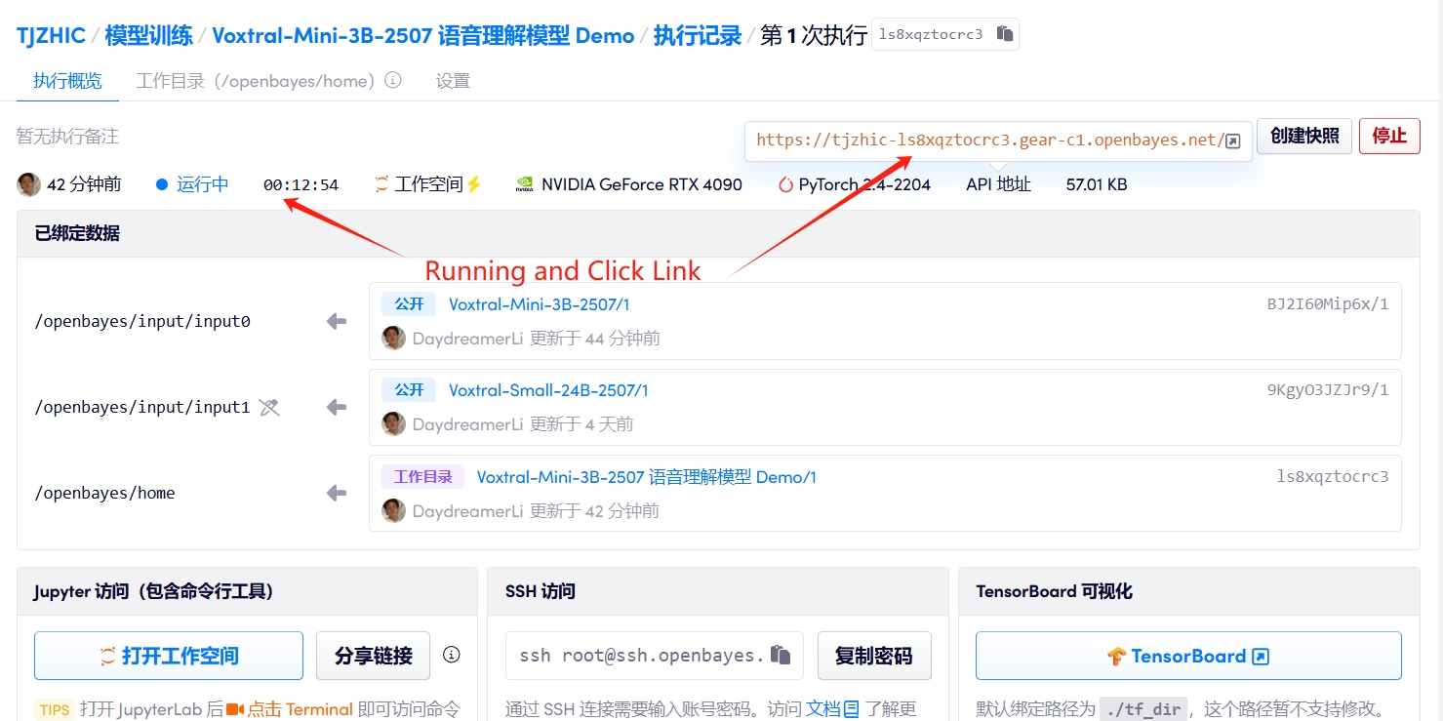Screen dimensions: 1443x721
Task: Switch to the 执行概览 tab
Action: 67,81
